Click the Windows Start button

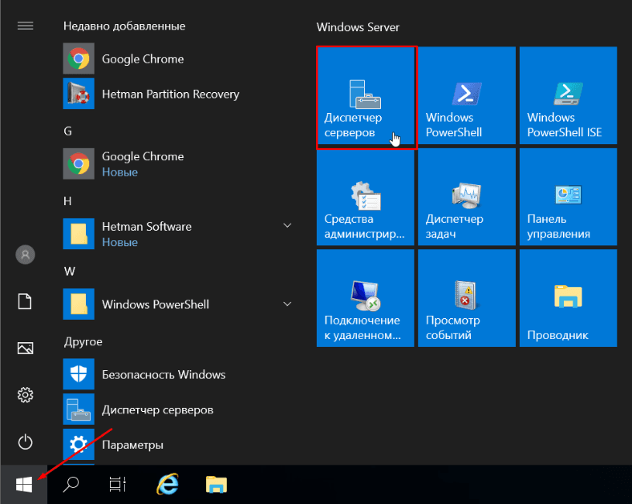[x=24, y=484]
